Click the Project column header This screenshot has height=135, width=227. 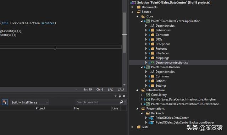[40, 108]
